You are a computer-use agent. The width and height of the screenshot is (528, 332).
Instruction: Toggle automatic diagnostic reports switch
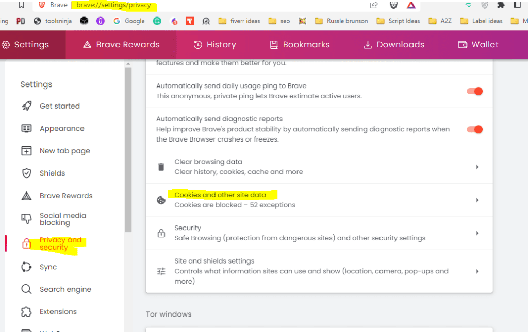point(474,129)
